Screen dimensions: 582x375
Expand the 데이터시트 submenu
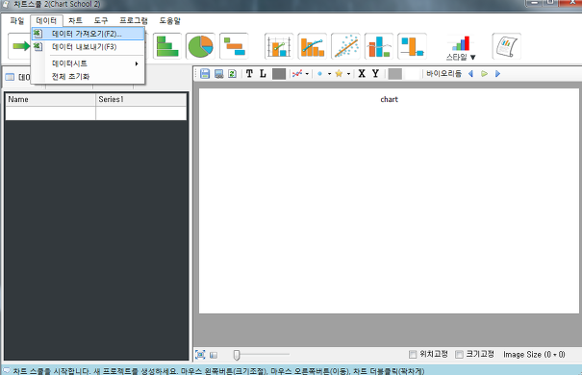(x=88, y=63)
